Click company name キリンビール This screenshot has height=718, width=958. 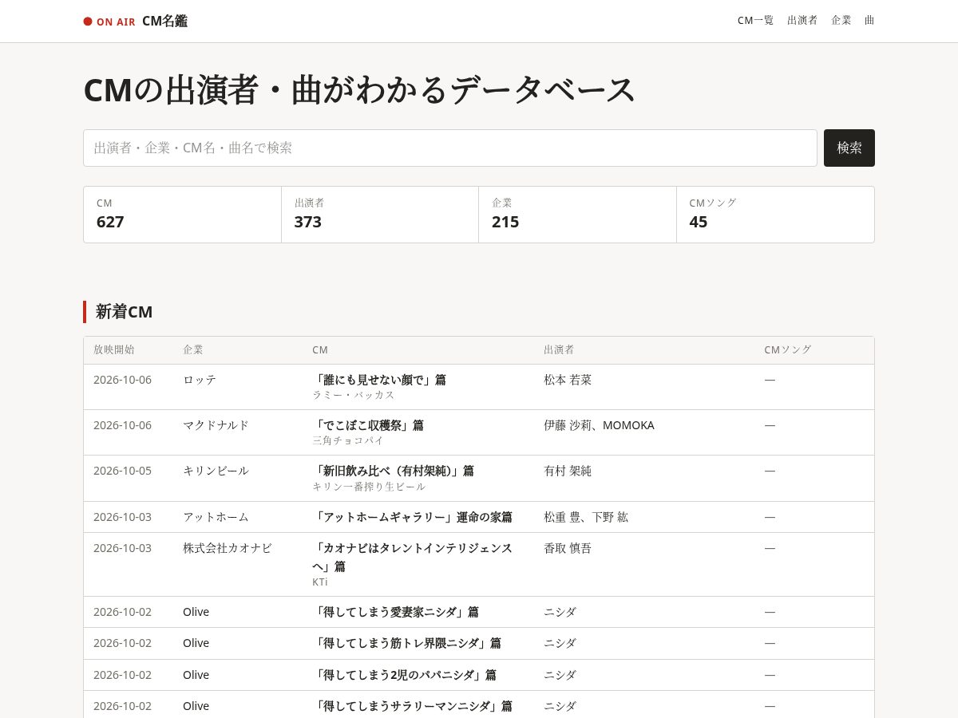coord(216,471)
